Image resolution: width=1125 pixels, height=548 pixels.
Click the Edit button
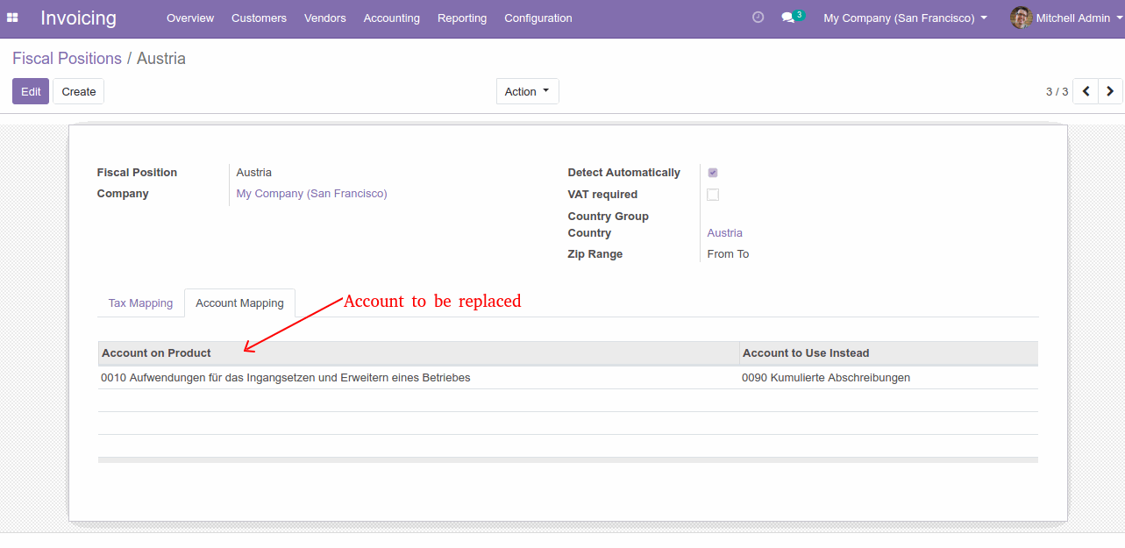(31, 91)
